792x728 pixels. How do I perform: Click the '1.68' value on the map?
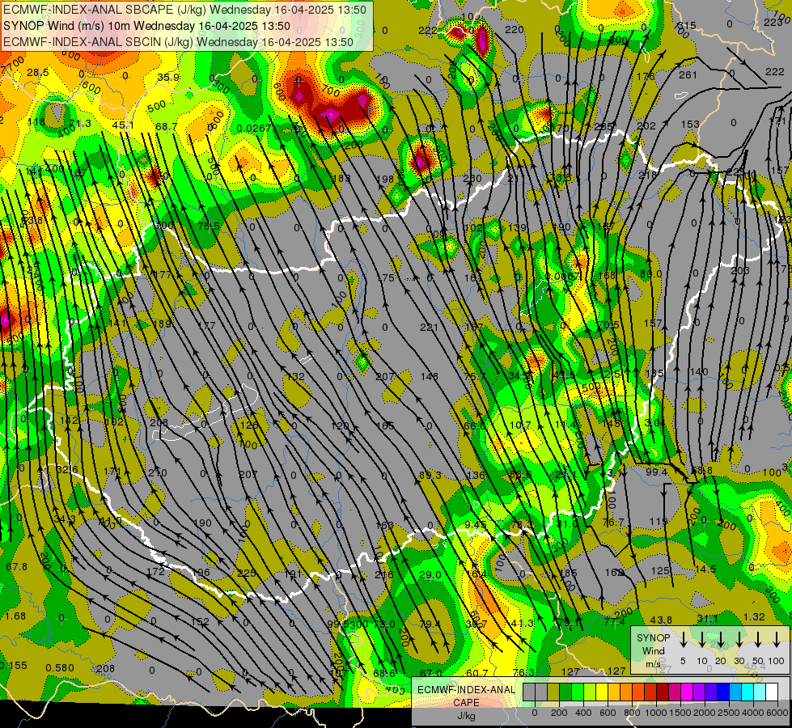click(x=15, y=616)
